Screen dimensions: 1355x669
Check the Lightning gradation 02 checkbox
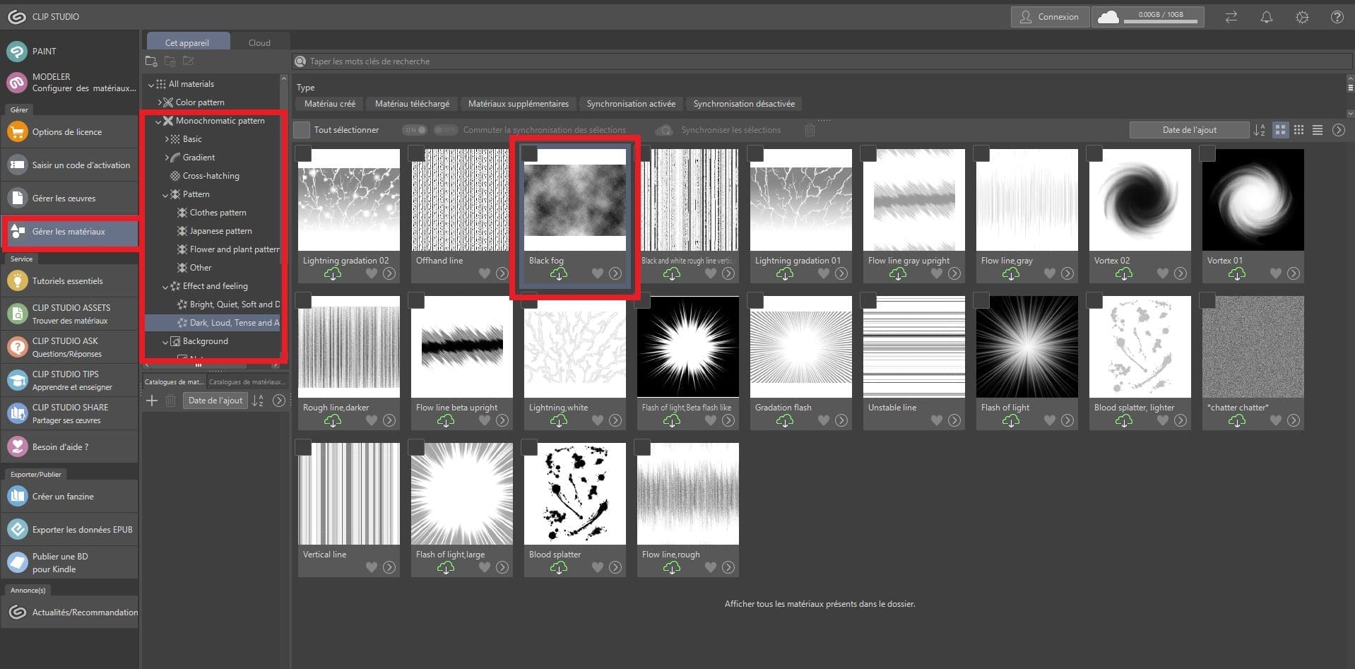303,153
